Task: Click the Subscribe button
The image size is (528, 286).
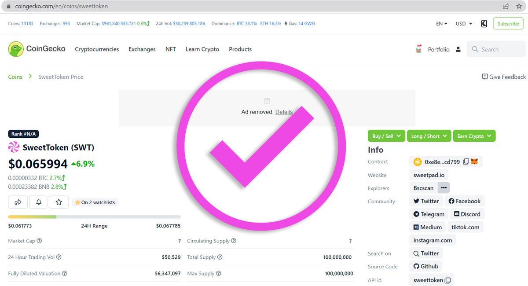Action: click(x=508, y=24)
